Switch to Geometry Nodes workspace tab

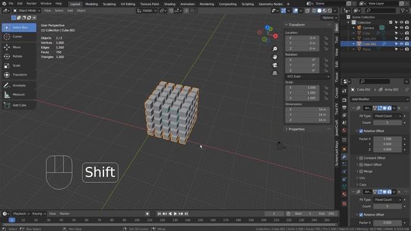(270, 4)
